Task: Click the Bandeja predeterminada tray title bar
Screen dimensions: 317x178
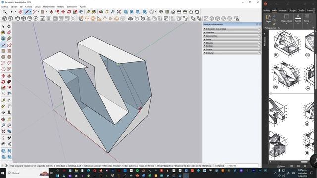Action: tap(231, 24)
